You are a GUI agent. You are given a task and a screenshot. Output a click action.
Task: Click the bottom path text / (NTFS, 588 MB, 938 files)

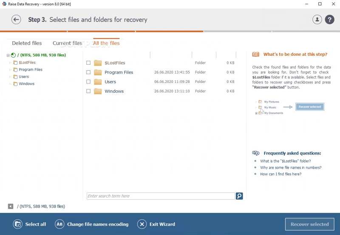41,206
